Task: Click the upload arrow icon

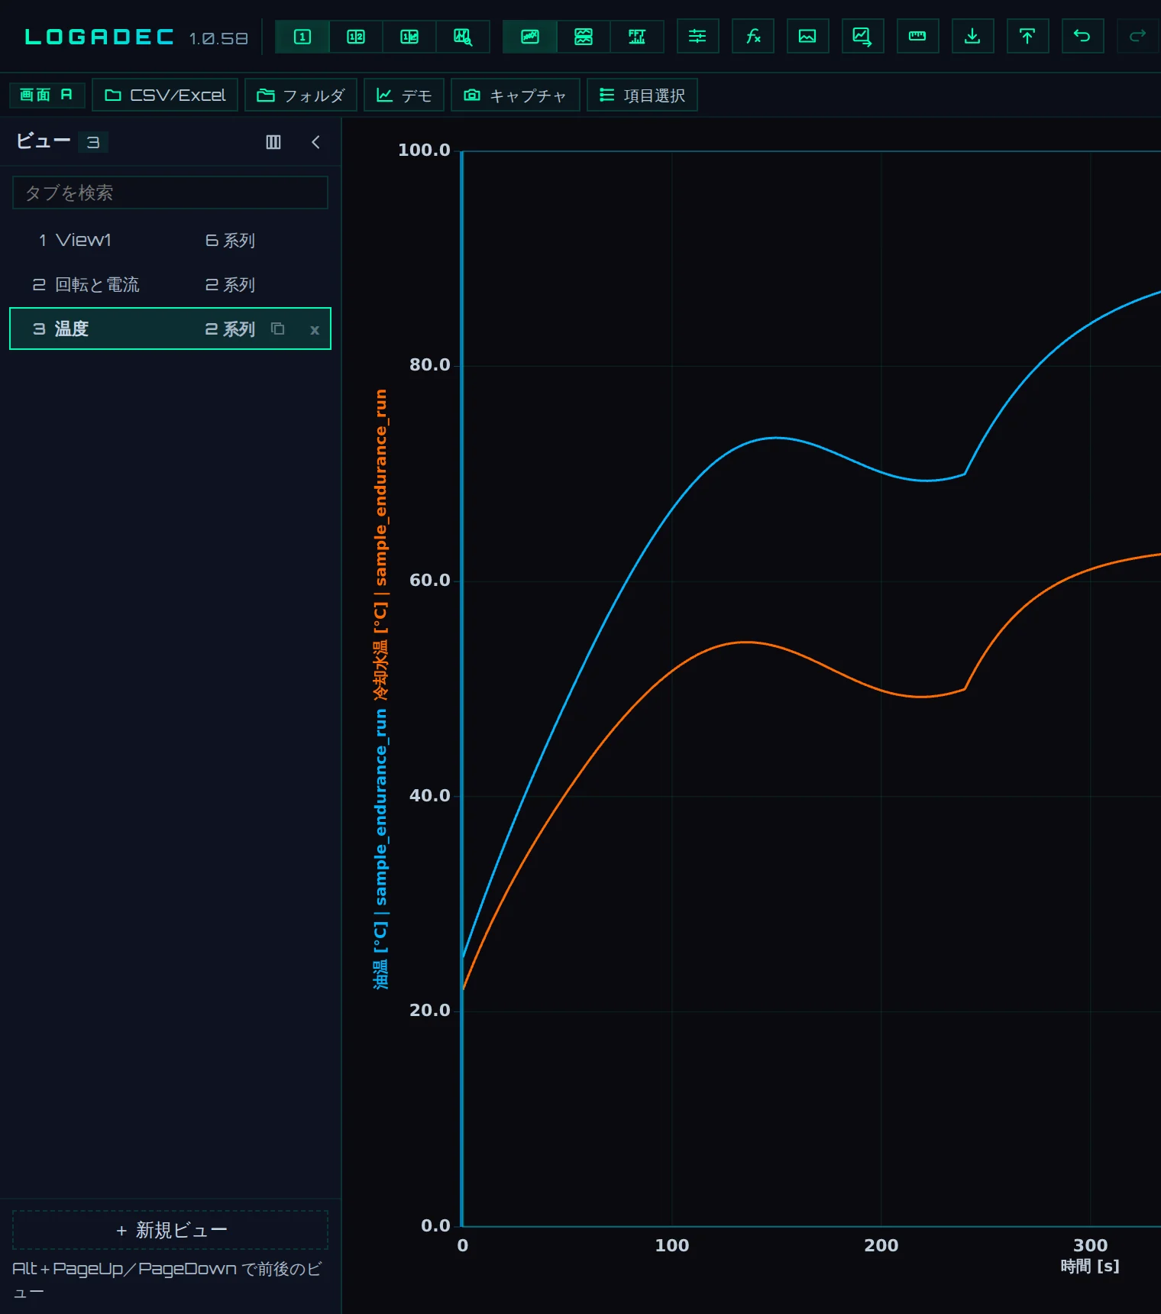Action: point(1027,37)
